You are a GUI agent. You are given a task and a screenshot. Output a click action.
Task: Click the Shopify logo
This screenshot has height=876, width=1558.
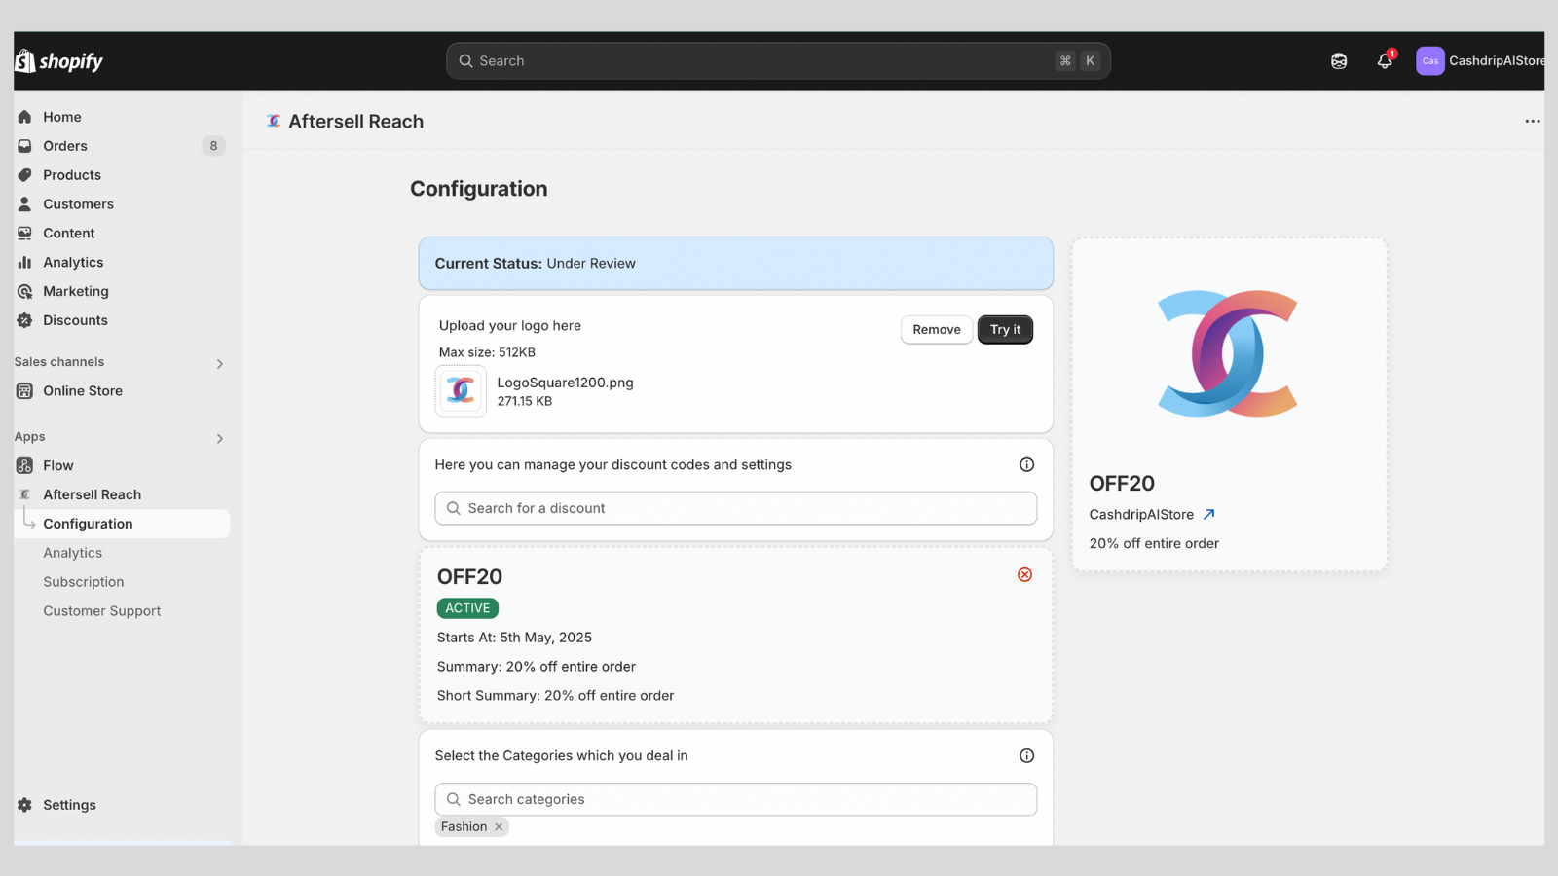[58, 61]
